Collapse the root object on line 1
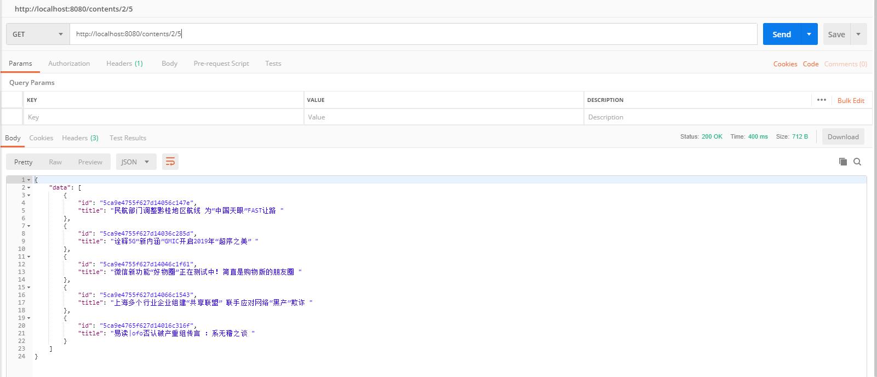The width and height of the screenshot is (877, 377). coord(29,180)
